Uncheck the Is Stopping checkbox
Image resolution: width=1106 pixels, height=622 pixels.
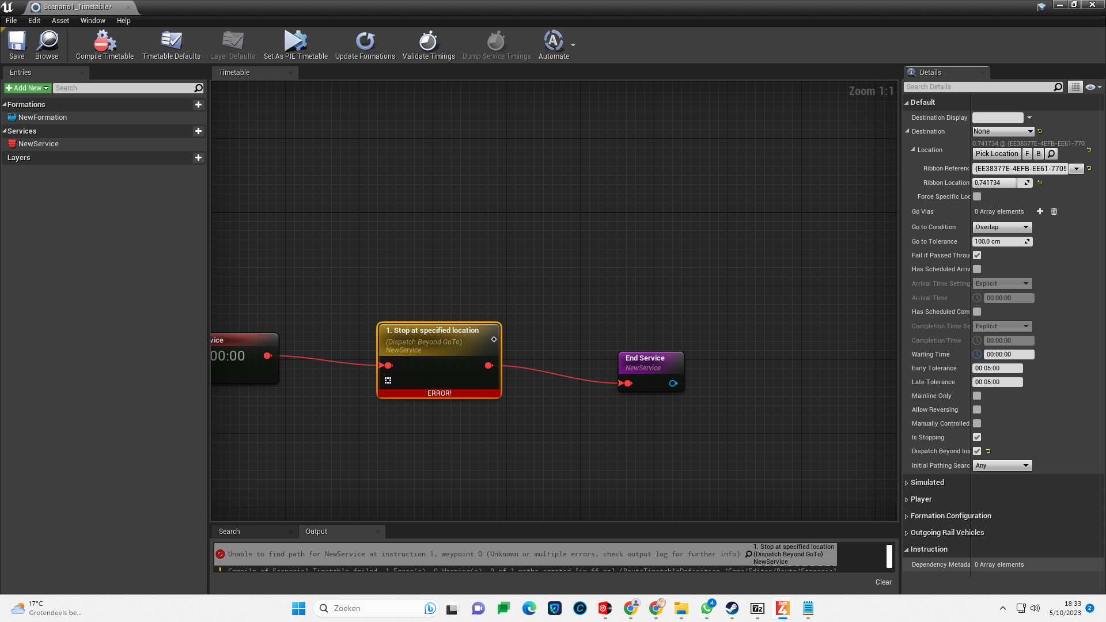tap(977, 437)
